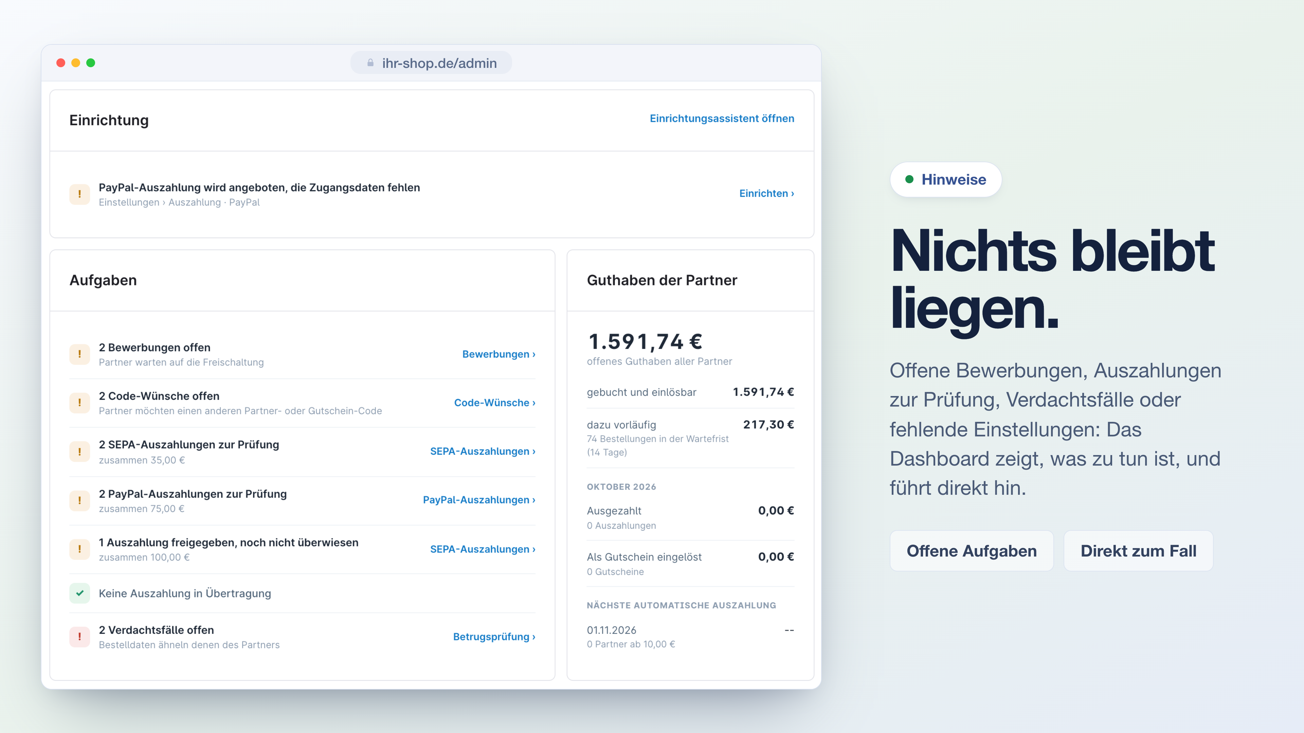This screenshot has height=733, width=1304.
Task: Click the Hinweise badge label
Action: (954, 180)
